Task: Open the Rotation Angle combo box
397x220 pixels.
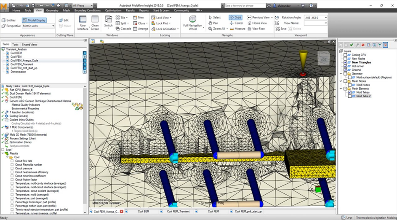Action: [x=315, y=17]
